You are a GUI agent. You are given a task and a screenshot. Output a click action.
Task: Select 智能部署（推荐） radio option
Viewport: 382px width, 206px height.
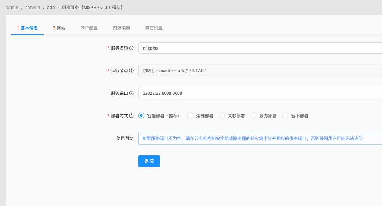pyautogui.click(x=141, y=116)
